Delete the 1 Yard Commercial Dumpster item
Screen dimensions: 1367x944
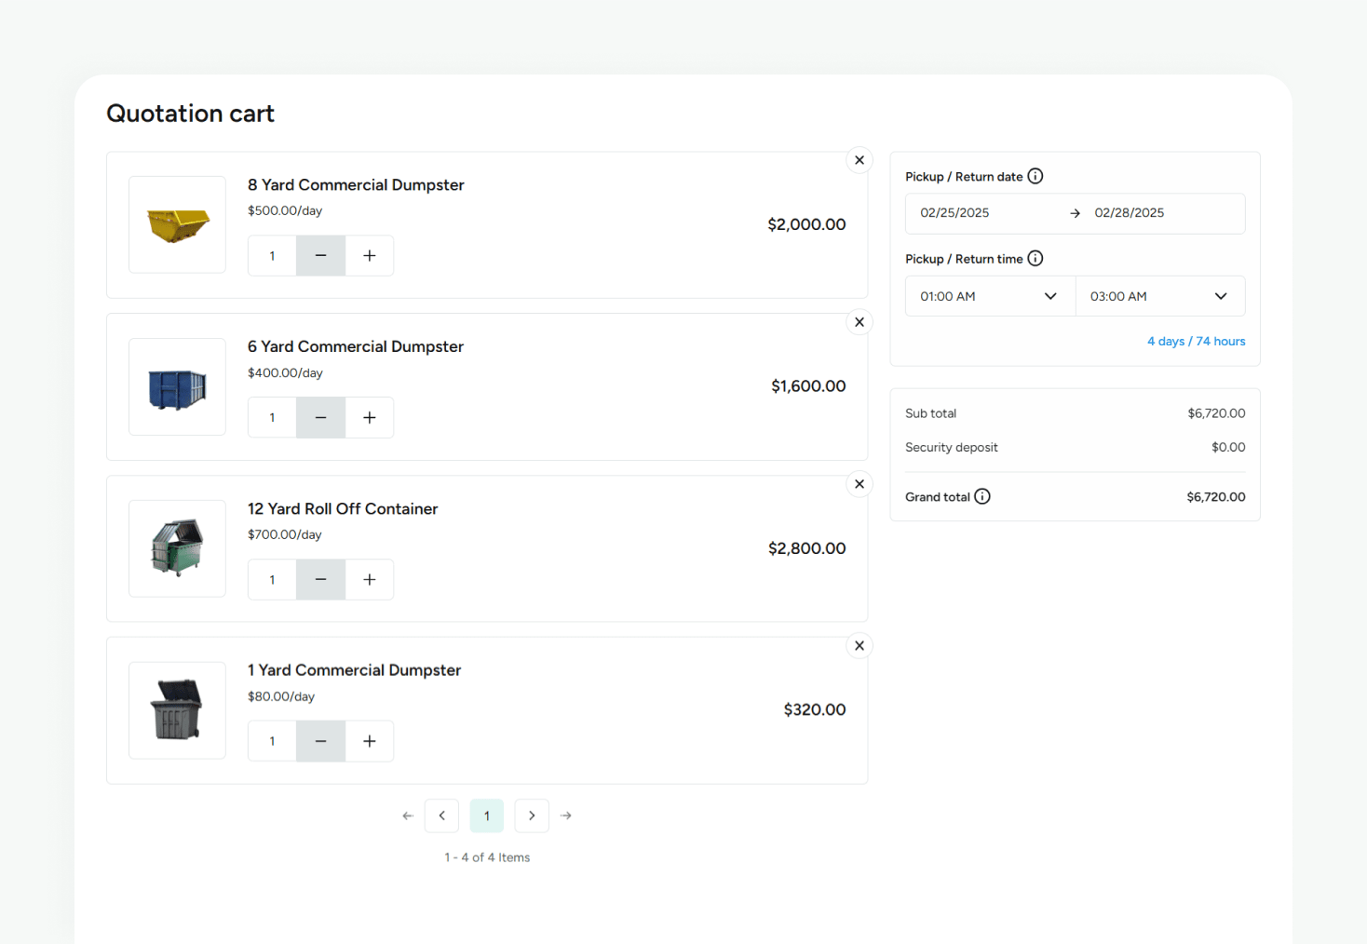coord(859,646)
